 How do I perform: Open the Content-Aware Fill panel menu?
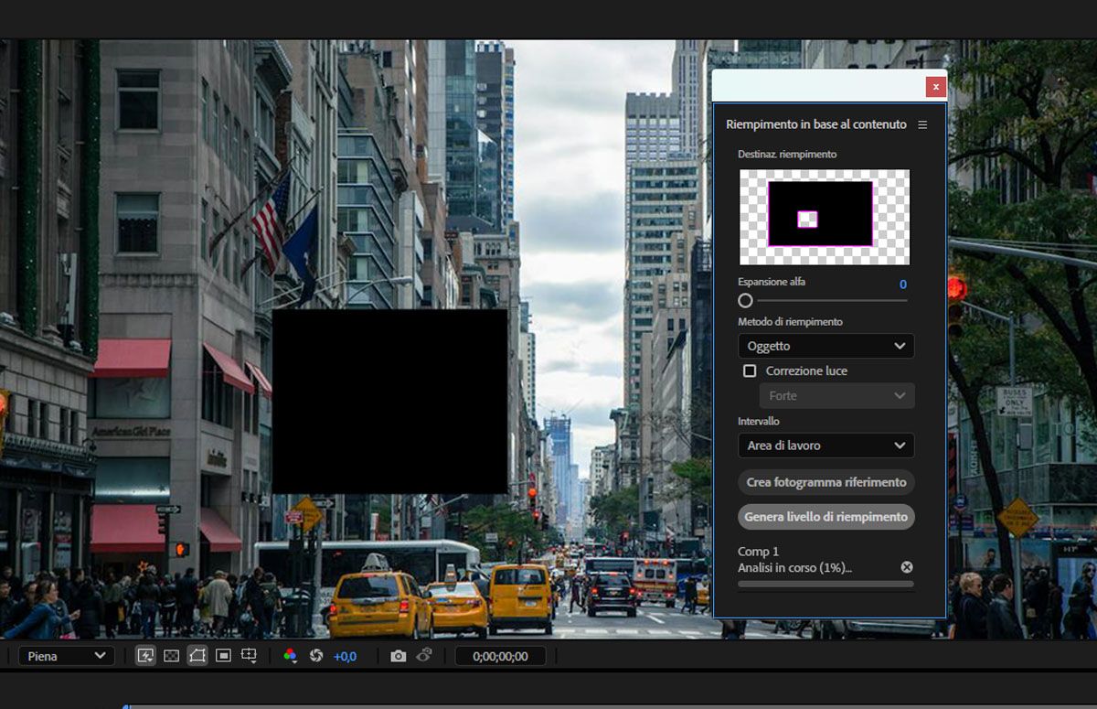pyautogui.click(x=922, y=124)
